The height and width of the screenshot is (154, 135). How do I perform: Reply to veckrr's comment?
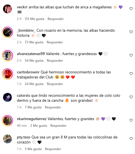[56, 19]
